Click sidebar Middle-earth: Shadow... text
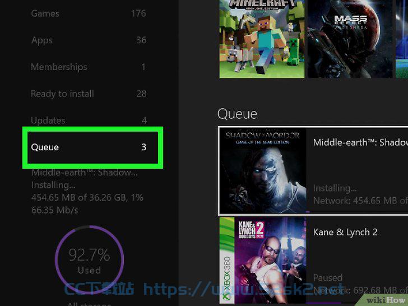 click(x=85, y=173)
